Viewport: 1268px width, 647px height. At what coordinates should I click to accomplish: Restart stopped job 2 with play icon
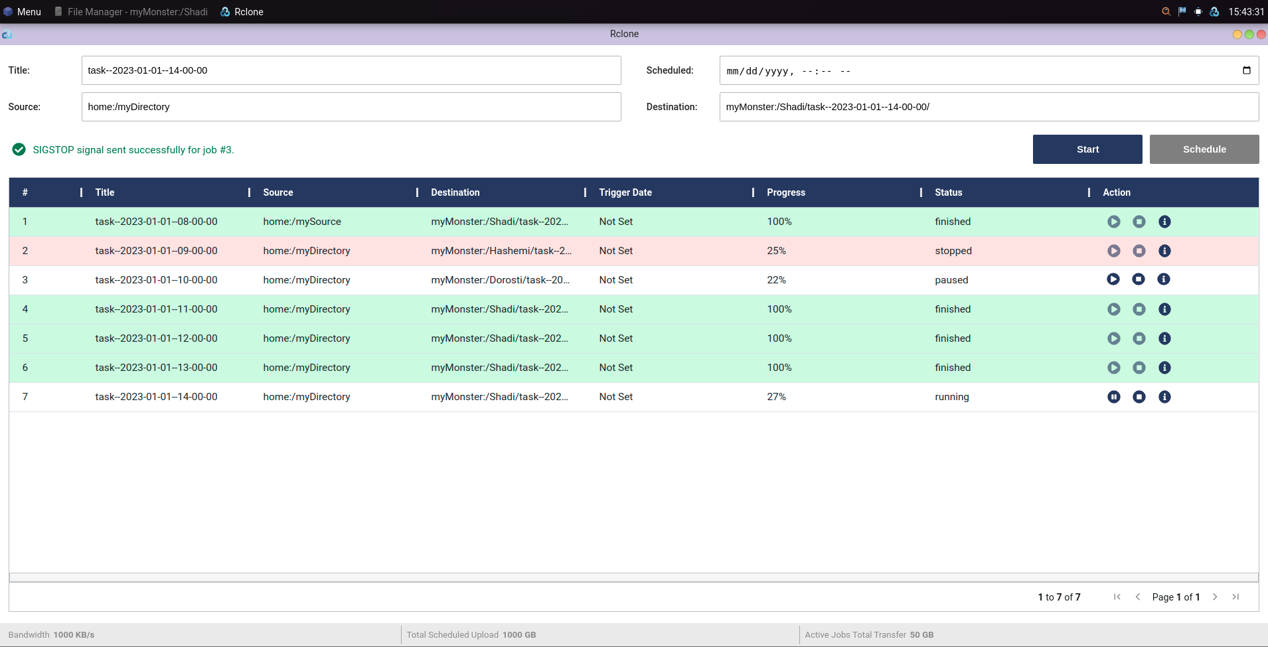(1113, 251)
